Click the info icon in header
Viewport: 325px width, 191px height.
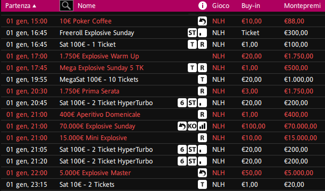click(x=202, y=6)
